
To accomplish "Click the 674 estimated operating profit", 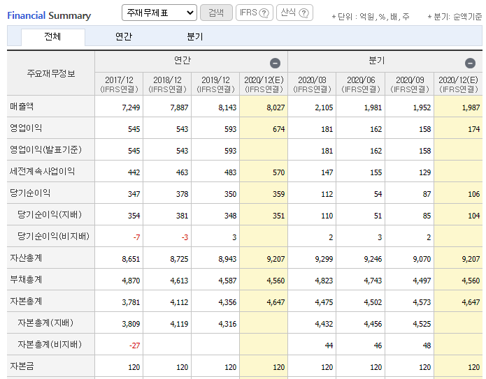I will pyautogui.click(x=278, y=129).
